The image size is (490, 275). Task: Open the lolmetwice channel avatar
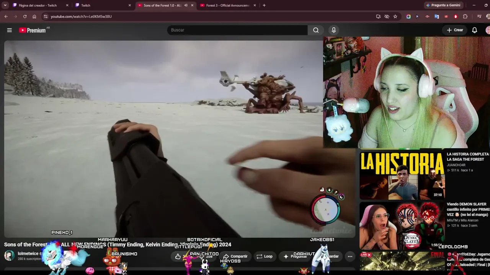coord(9,256)
